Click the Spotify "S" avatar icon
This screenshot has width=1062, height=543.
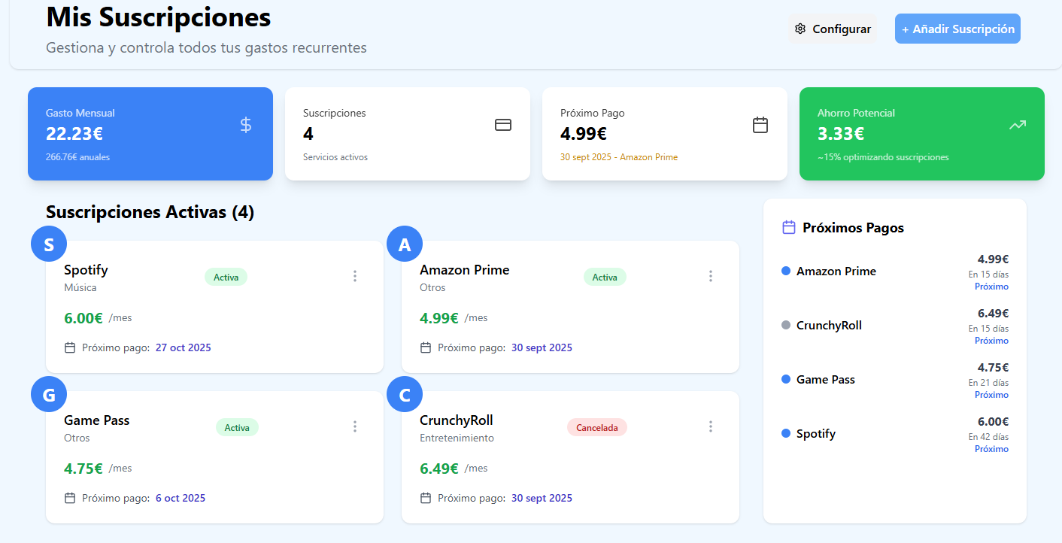pyautogui.click(x=49, y=244)
